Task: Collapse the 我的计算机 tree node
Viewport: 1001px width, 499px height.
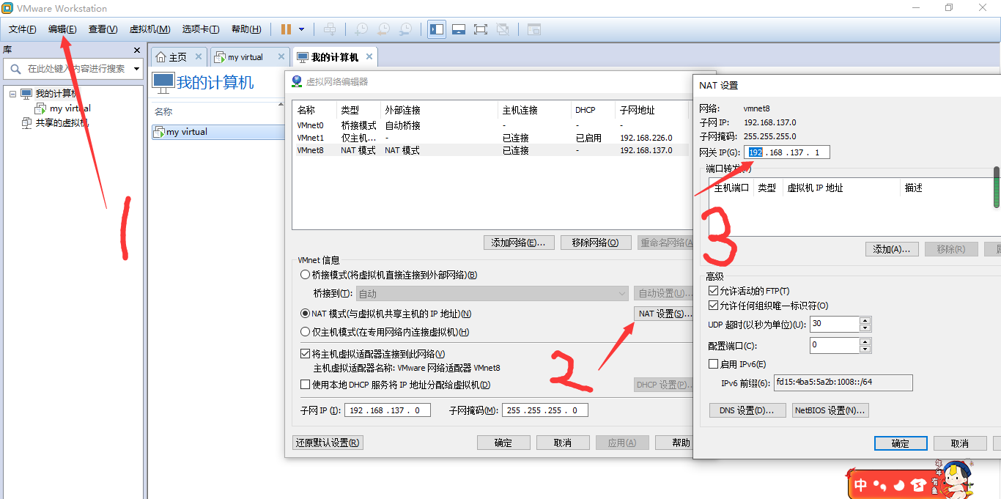Action: click(12, 94)
